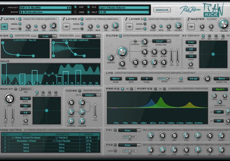The width and height of the screenshot is (230, 161).
Task: Toggle the Kick section on/off LED
Action: [x=11, y=36]
